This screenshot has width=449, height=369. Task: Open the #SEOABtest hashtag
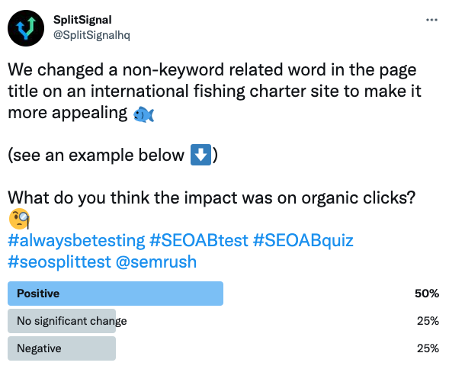tap(199, 240)
